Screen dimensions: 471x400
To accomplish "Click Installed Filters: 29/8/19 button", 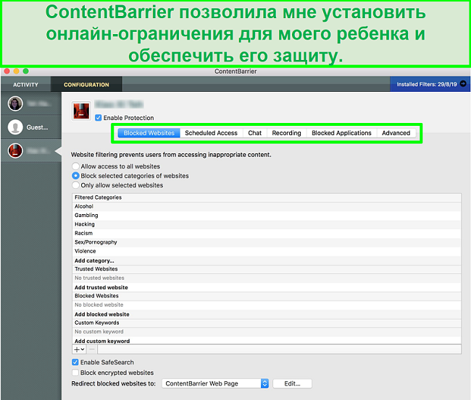I will pyautogui.click(x=430, y=84).
